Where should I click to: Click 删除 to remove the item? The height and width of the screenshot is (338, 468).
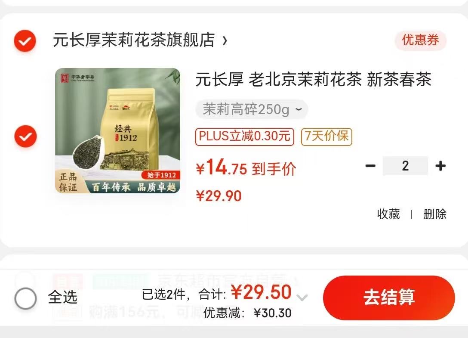[435, 214]
